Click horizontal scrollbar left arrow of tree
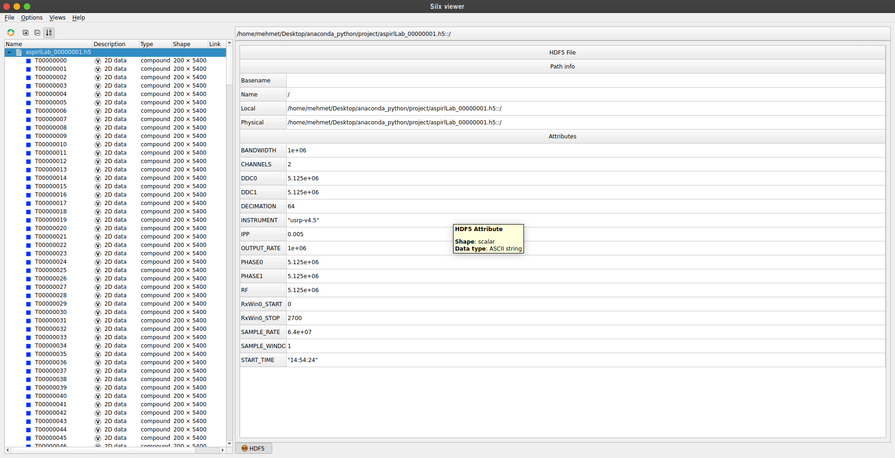Screen dimensions: 895x458 coord(8,450)
